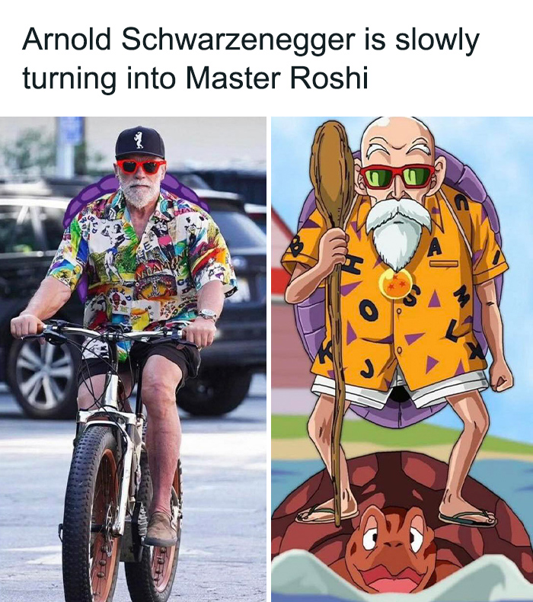The height and width of the screenshot is (602, 533).
Task: Select the cartoon character's green-lens sunglasses
Action: 397,176
